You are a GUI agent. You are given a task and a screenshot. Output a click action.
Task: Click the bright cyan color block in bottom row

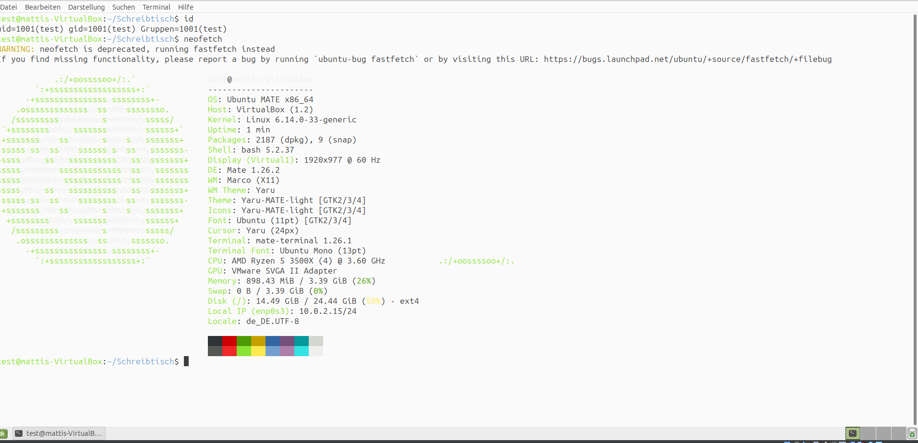click(x=302, y=351)
